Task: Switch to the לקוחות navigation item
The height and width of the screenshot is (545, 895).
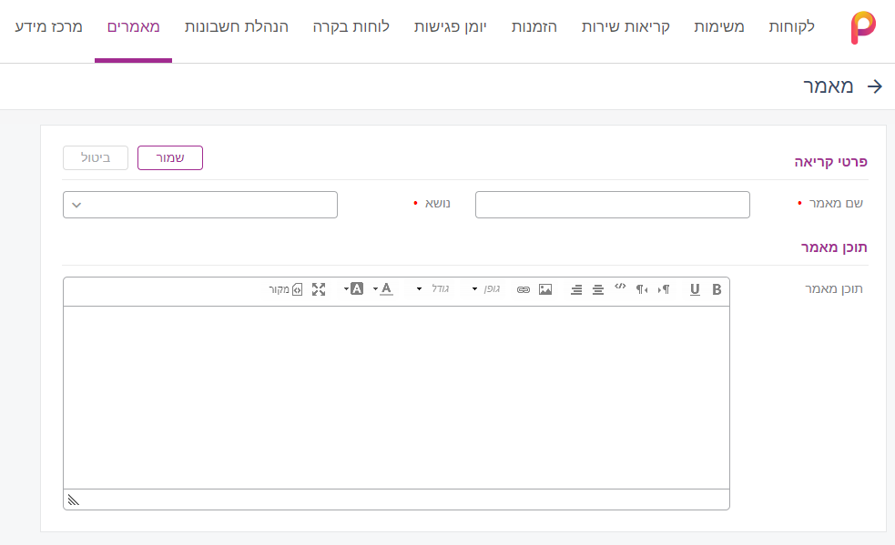Action: click(x=794, y=26)
